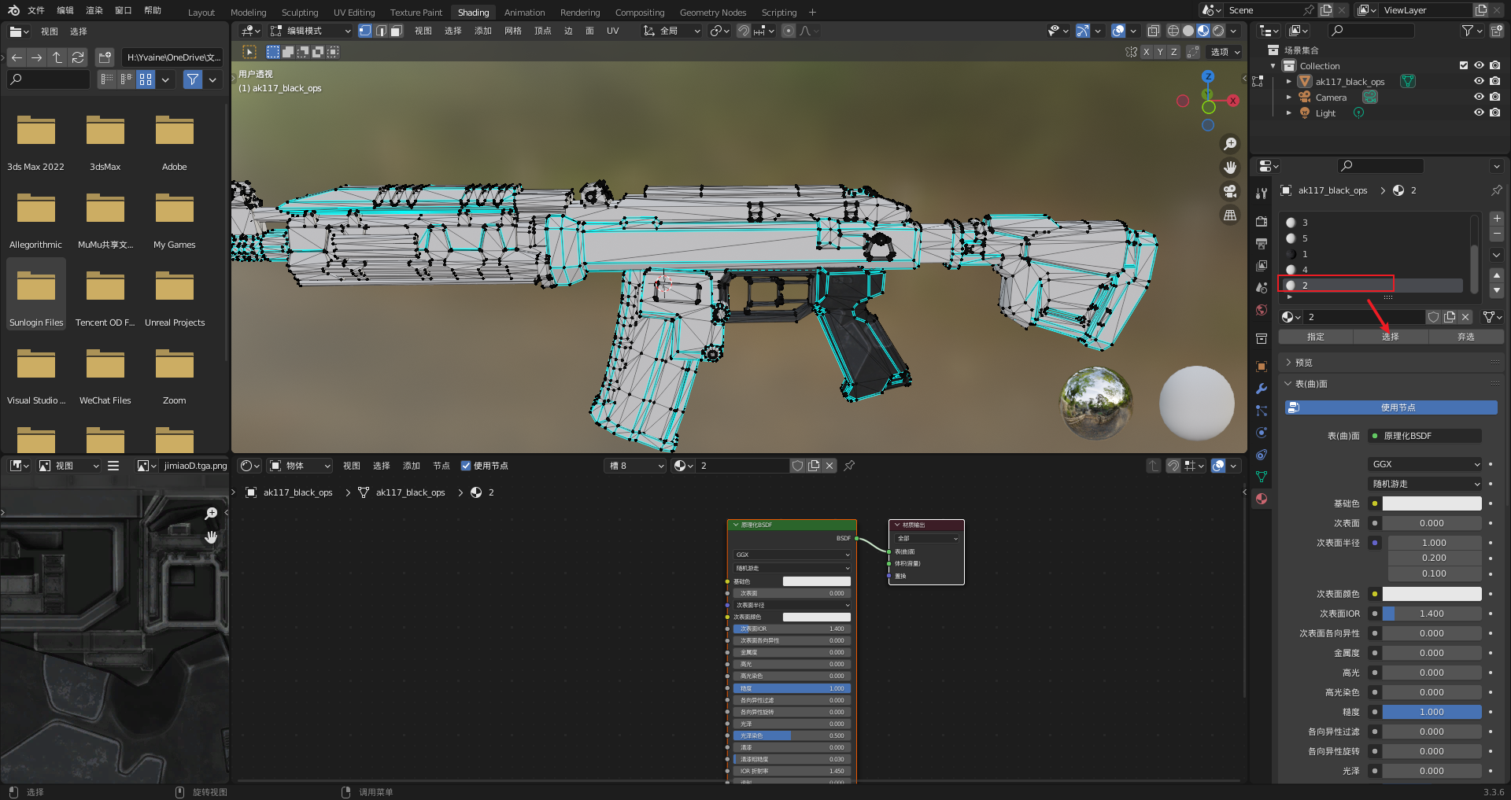
Task: Toggle camera view icon in viewport
Action: 1229,191
